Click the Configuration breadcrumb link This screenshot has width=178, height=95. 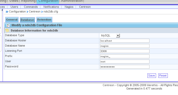(17, 12)
